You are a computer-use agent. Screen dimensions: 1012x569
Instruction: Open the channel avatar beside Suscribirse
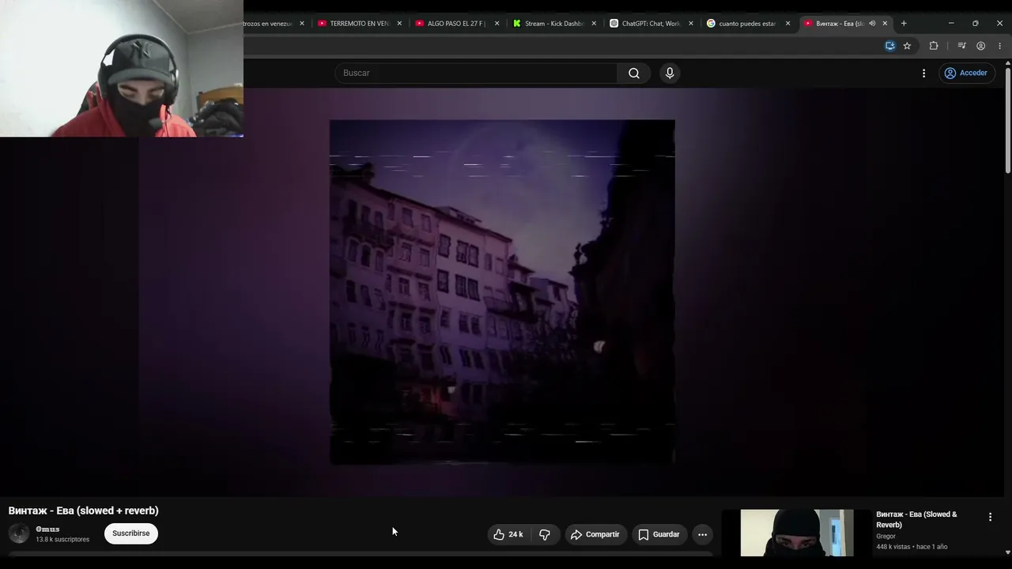pos(19,533)
